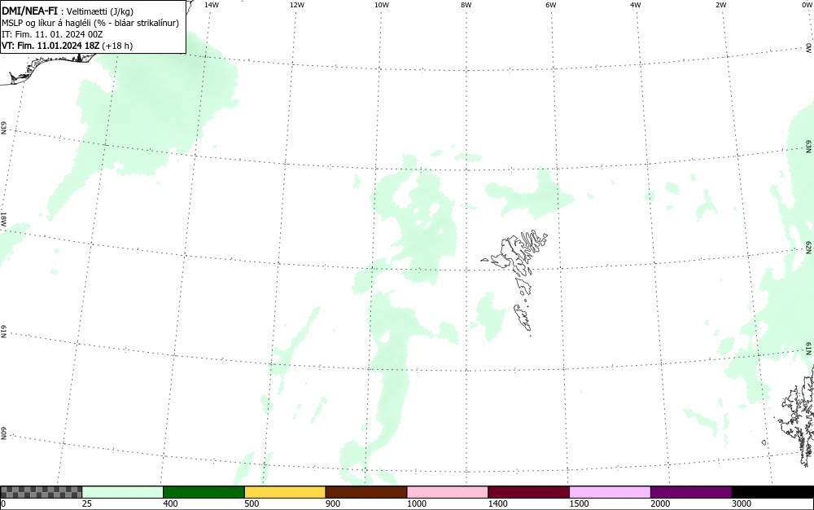The width and height of the screenshot is (814, 510).
Task: Click the light green 25–400 legend swatch
Action: (123, 492)
